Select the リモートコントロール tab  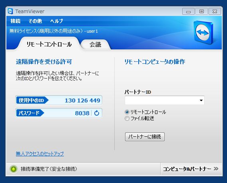49,44
